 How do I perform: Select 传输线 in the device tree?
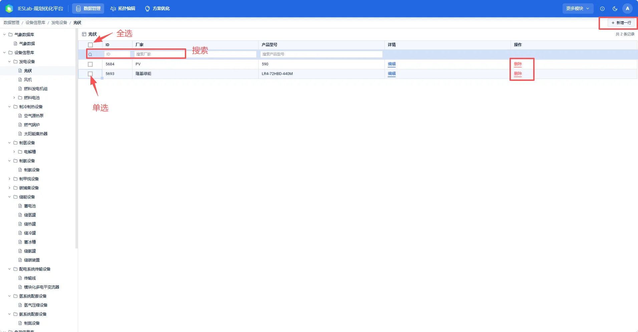30,278
